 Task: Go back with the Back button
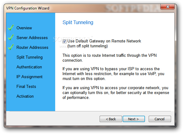click(111, 119)
